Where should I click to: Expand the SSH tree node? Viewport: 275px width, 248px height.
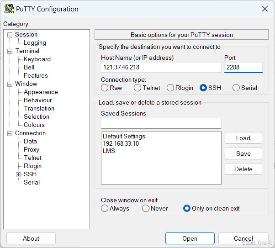pos(19,174)
